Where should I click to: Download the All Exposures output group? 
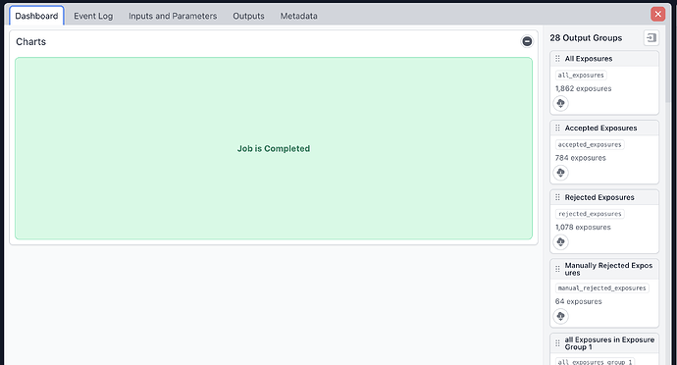(560, 103)
